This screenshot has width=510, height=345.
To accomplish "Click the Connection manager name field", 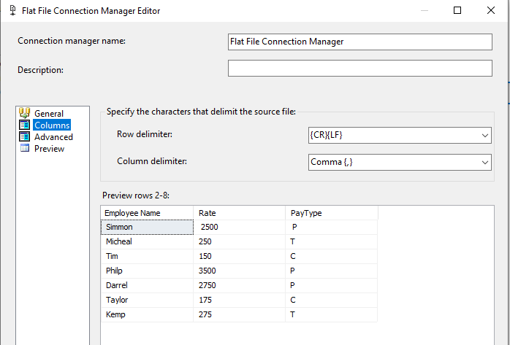I will click(360, 42).
